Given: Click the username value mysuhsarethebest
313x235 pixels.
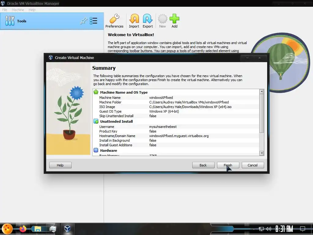Looking at the screenshot, I should click(163, 127).
